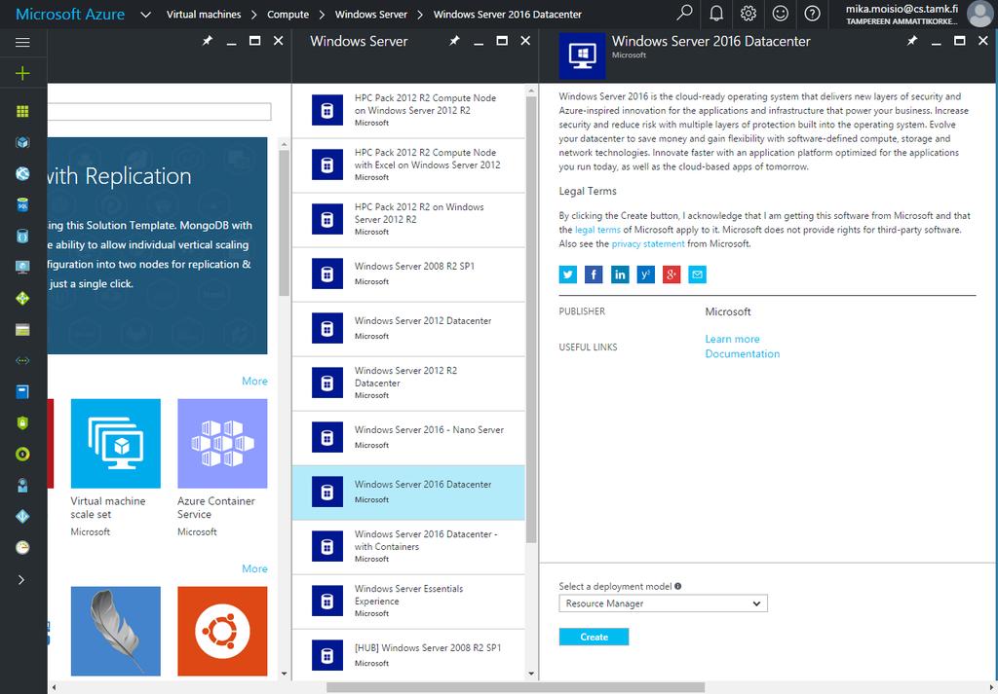The width and height of the screenshot is (998, 694).
Task: Open the notifications bell
Action: (716, 14)
